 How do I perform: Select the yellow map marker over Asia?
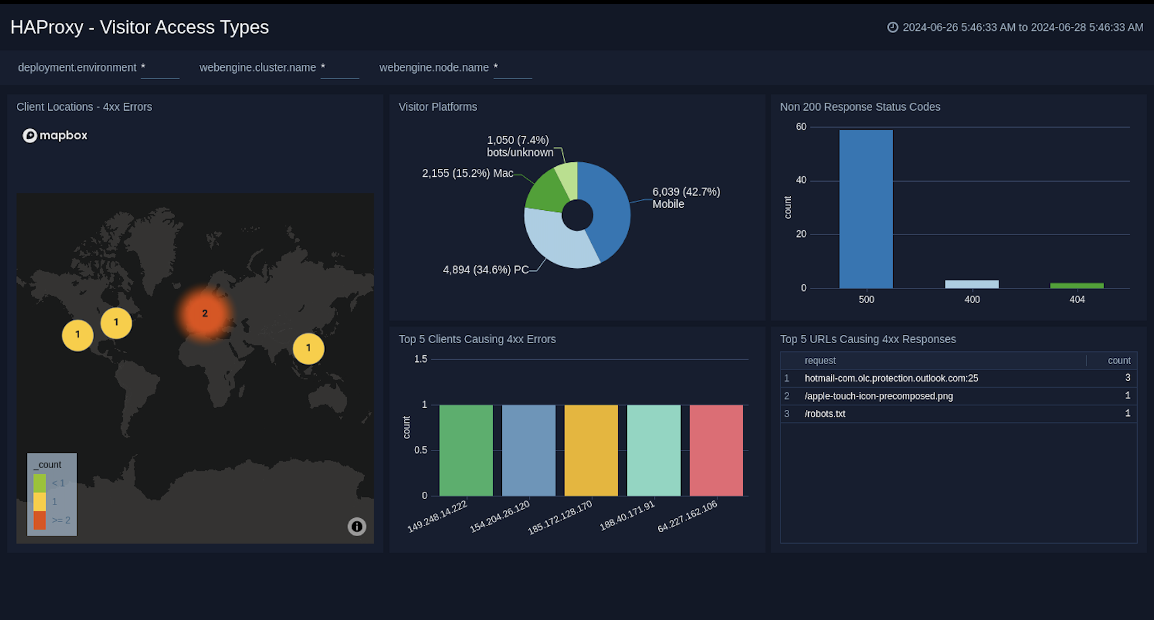click(309, 348)
